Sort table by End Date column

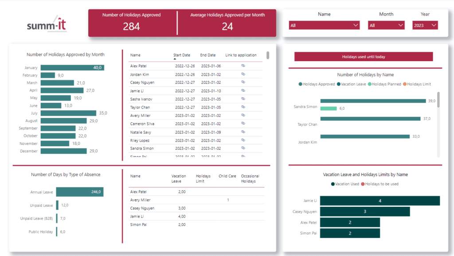pyautogui.click(x=207, y=55)
